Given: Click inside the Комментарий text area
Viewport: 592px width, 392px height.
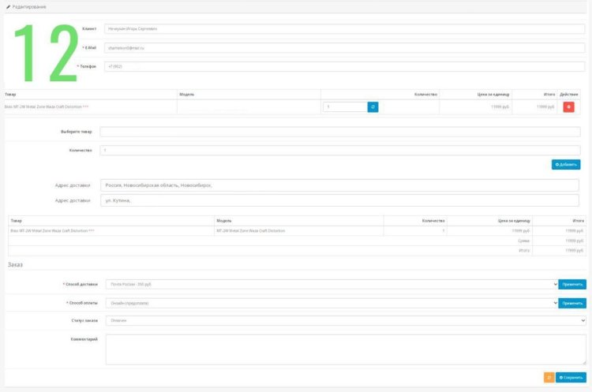Looking at the screenshot, I should pyautogui.click(x=345, y=349).
